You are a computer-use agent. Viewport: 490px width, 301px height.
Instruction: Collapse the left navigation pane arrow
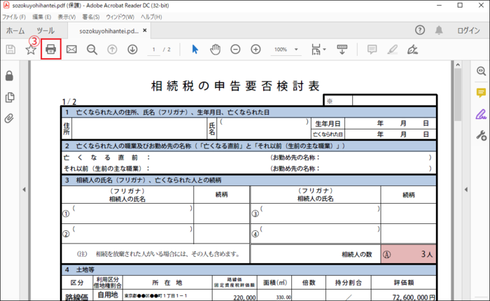(x=24, y=189)
